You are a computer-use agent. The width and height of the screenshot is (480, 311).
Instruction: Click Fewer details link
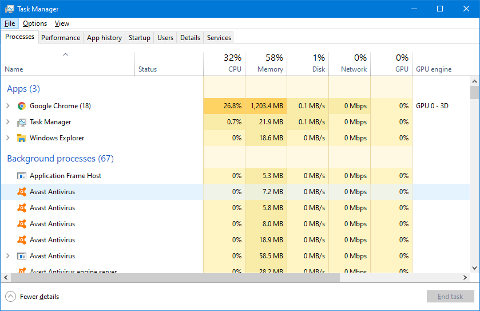pyautogui.click(x=39, y=297)
